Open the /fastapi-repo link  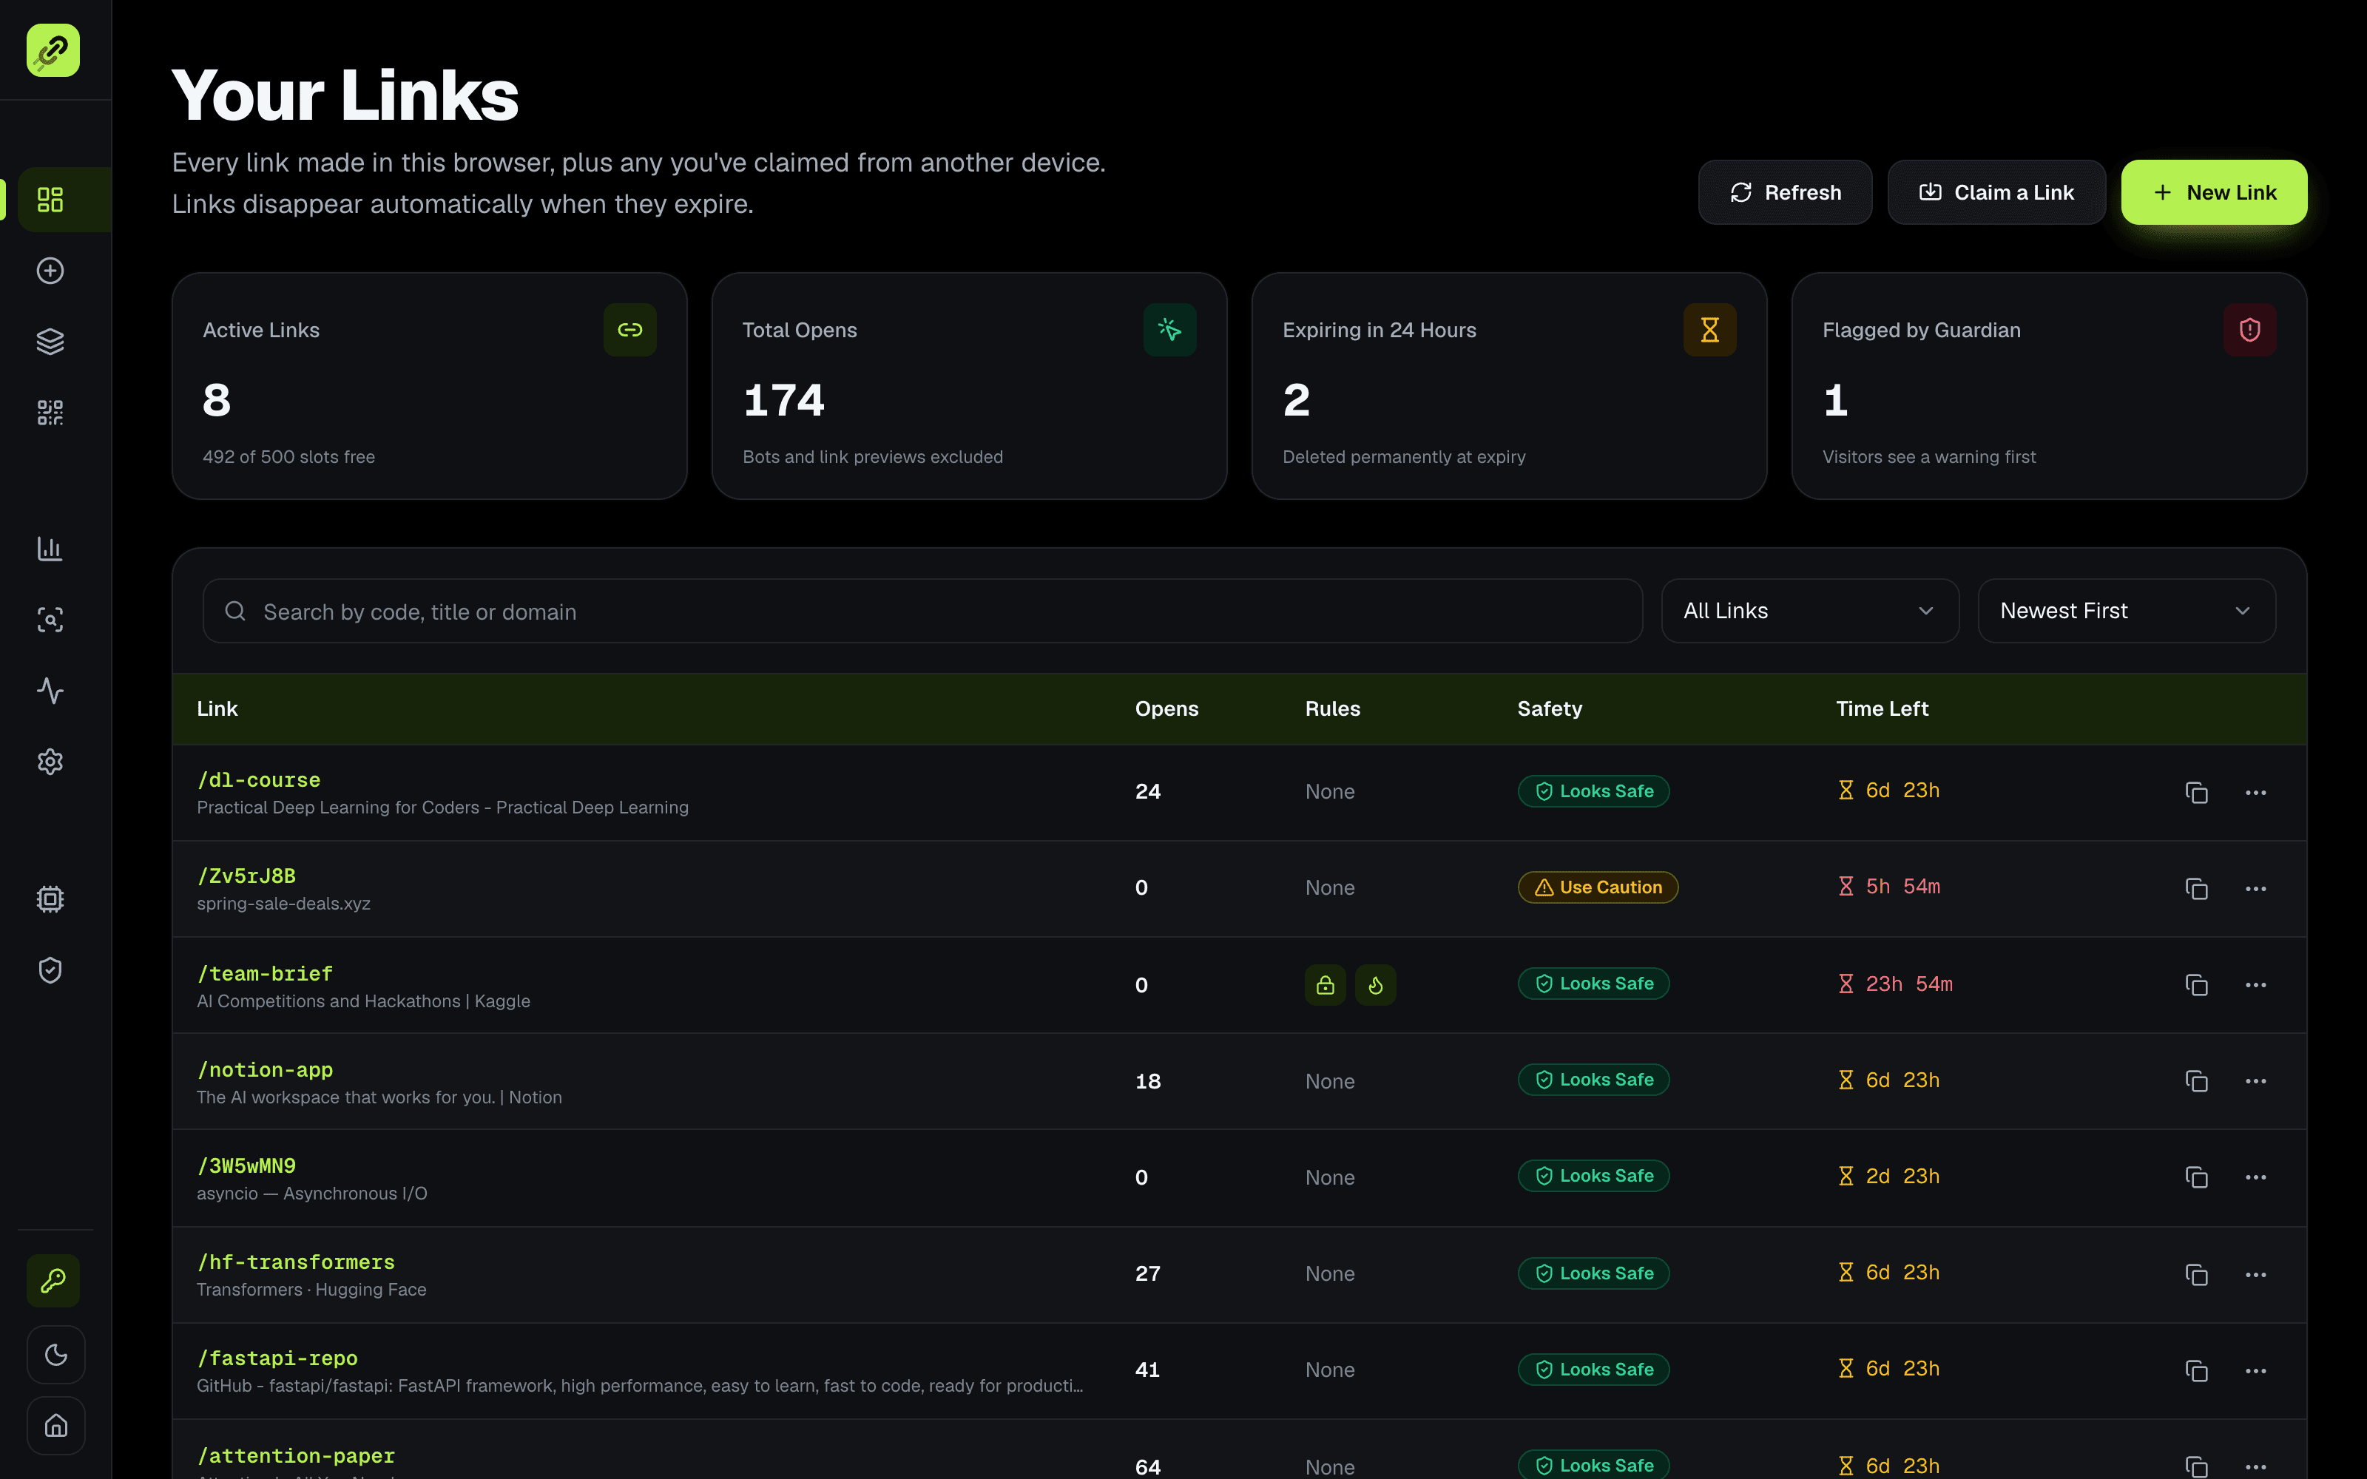(278, 1358)
